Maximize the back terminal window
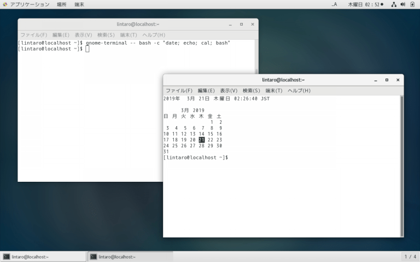This screenshot has height=262, width=420. tap(241, 25)
